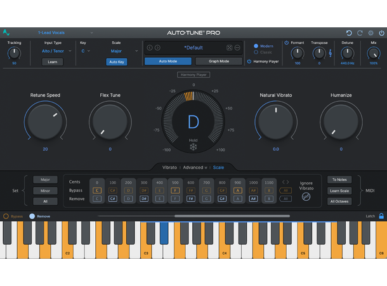Open the Alto / Tenor input type dropdown
The width and height of the screenshot is (387, 286).
click(x=56, y=51)
